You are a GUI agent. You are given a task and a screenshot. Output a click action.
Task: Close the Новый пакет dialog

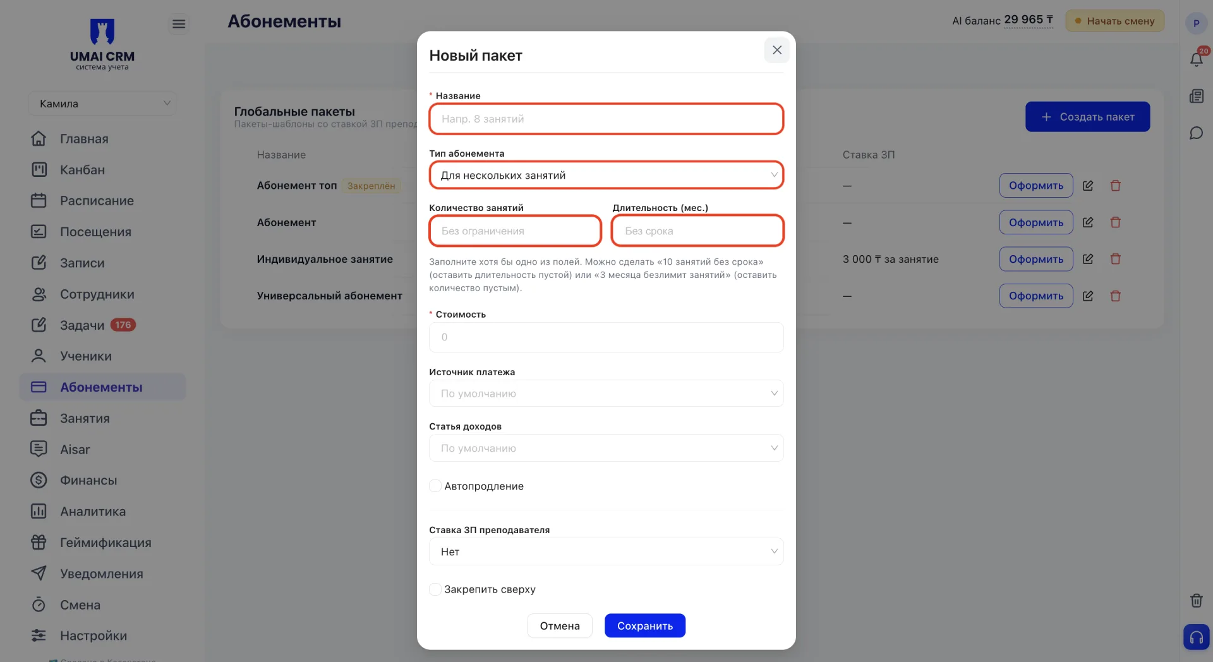coord(777,50)
